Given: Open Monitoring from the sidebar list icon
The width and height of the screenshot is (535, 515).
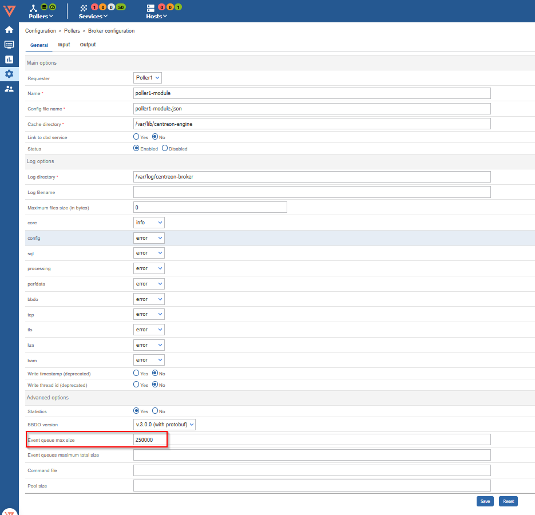Looking at the screenshot, I should (9, 45).
